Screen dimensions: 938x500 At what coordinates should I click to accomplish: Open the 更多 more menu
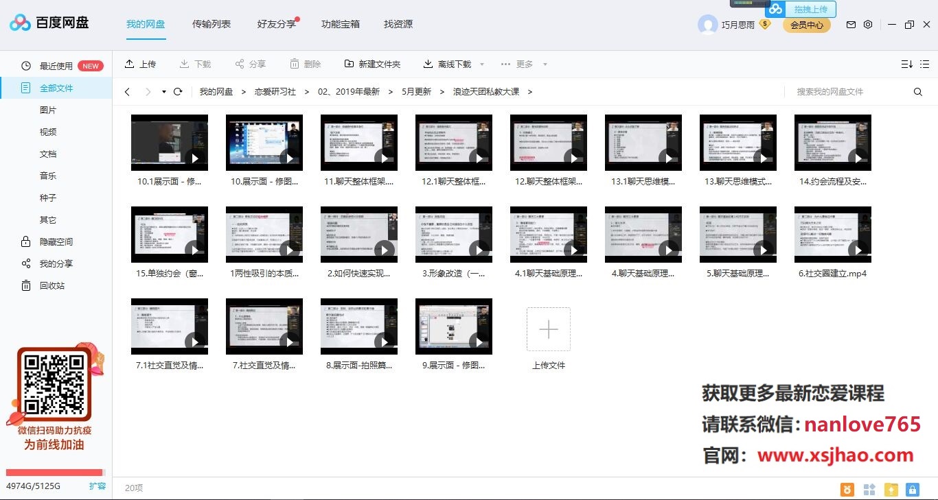(517, 64)
